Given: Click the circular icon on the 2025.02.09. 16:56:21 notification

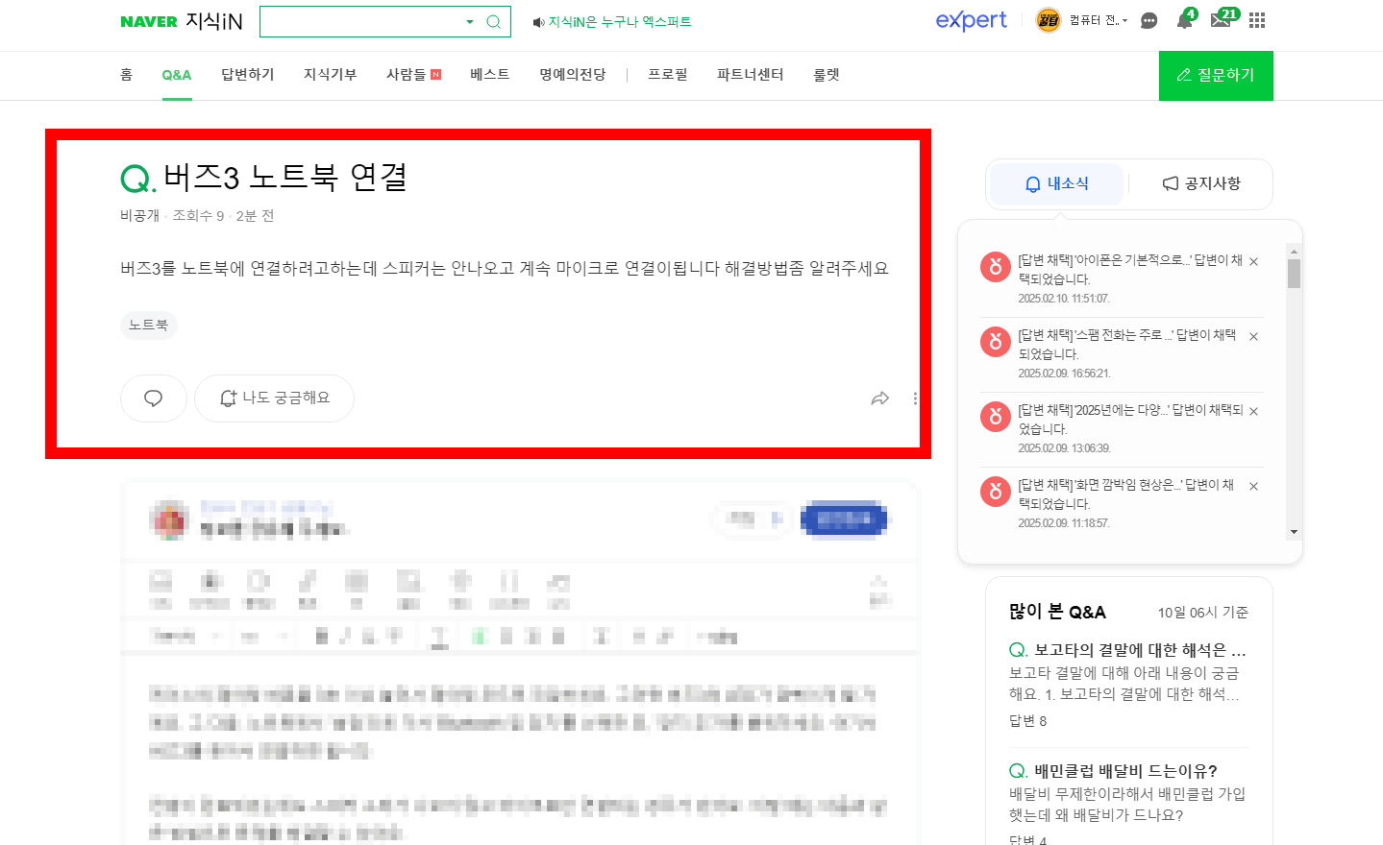Looking at the screenshot, I should pos(995,341).
